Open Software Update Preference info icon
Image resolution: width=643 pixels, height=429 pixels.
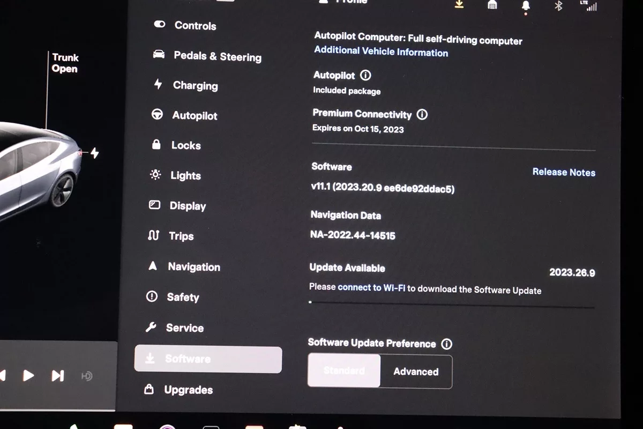pos(446,344)
